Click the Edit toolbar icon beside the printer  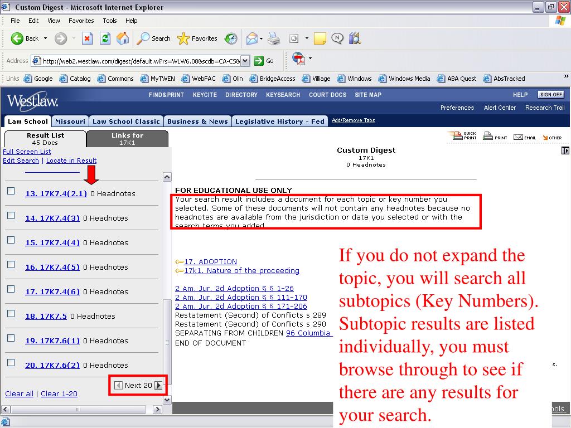294,38
